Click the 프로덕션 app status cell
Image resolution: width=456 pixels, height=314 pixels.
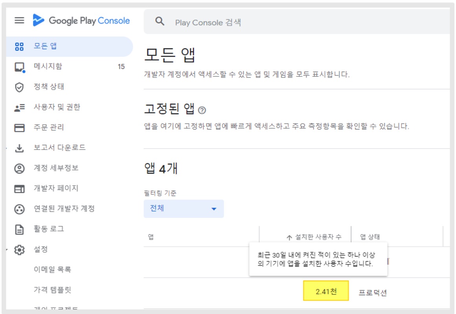click(373, 293)
